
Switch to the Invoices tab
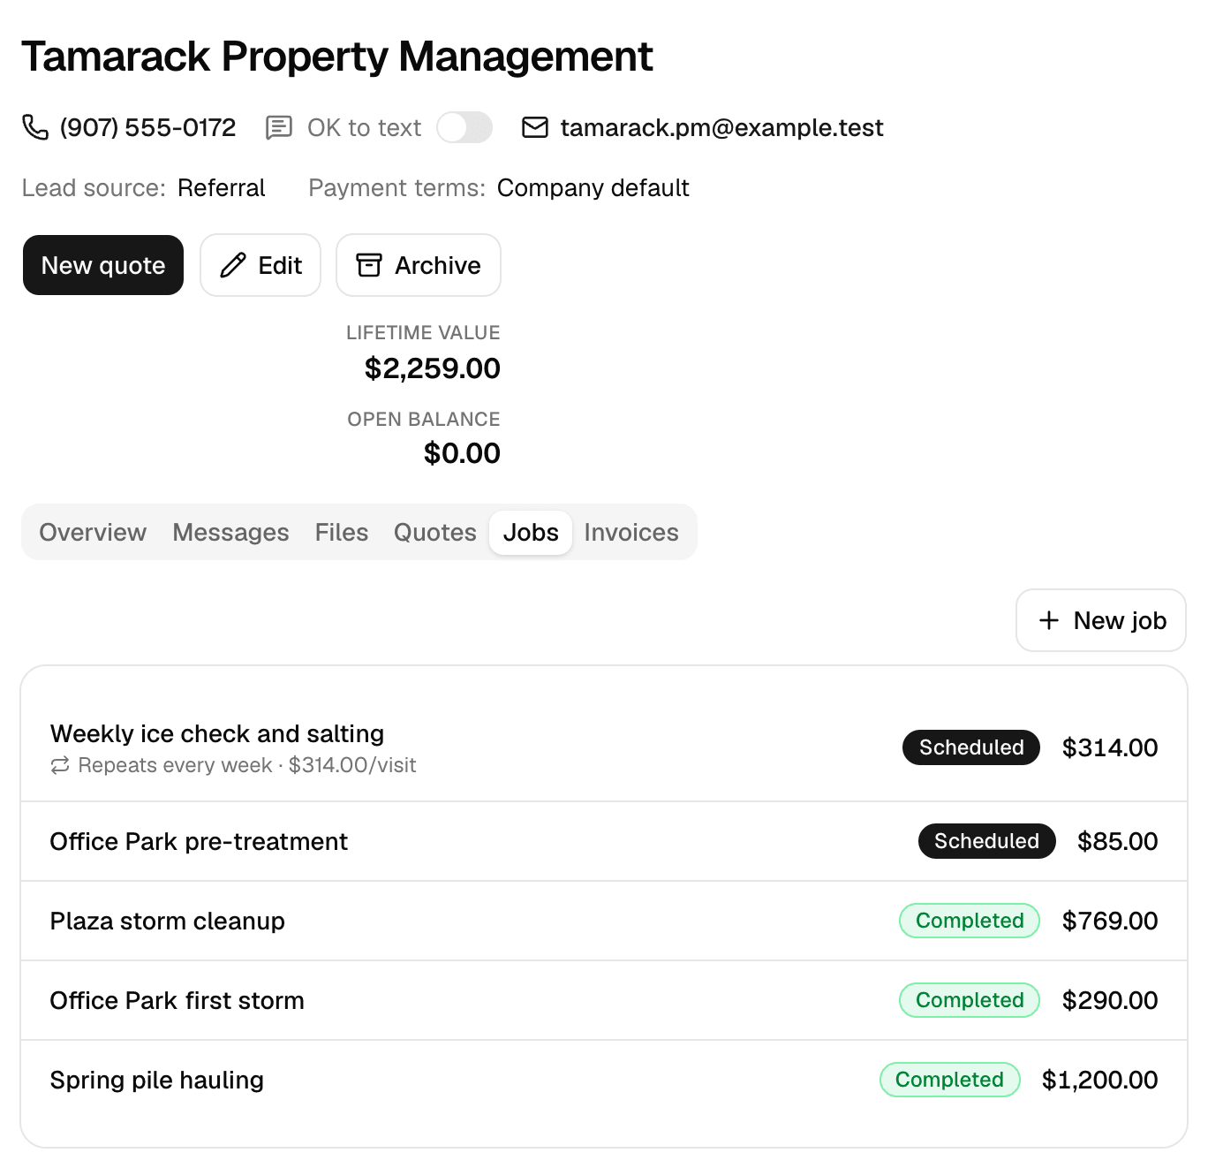[631, 532]
